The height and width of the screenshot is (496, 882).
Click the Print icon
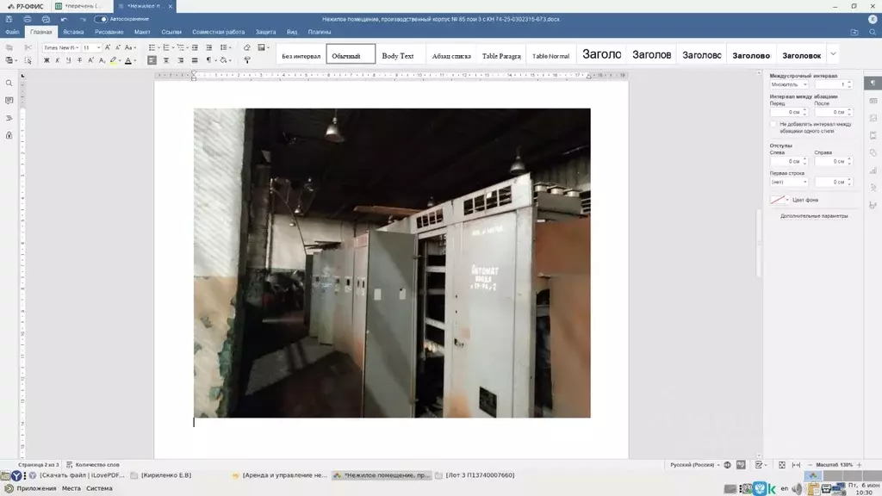click(27, 19)
